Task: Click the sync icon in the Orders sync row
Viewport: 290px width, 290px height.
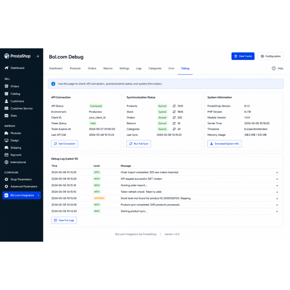Action: pos(174,118)
